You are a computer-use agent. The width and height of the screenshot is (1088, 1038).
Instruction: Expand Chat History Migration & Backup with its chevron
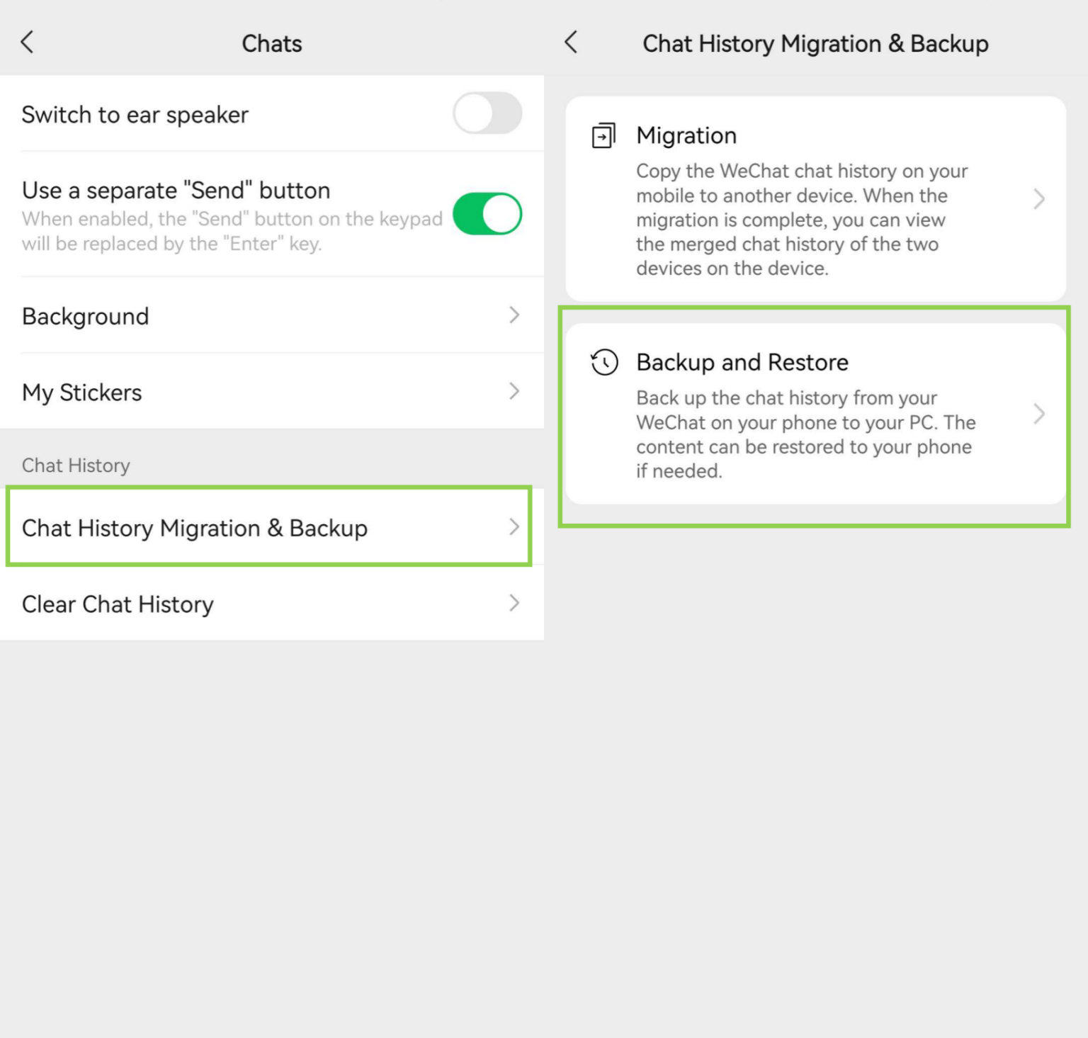pyautogui.click(x=515, y=527)
